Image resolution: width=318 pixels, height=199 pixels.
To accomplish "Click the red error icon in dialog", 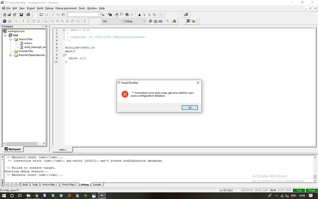I will coord(125,94).
